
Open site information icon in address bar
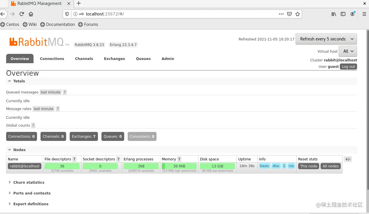(75, 14)
